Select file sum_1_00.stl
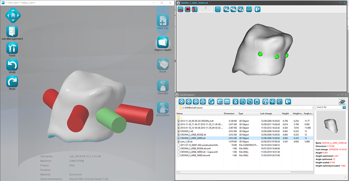Image resolution: width=349 pixels, height=181 pixels. coord(245,141)
